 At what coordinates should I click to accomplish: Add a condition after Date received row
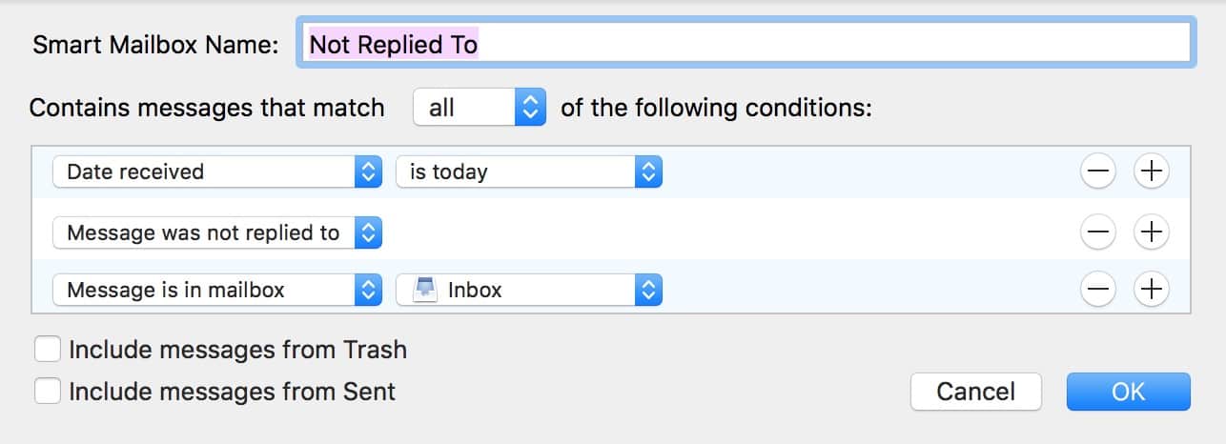tap(1152, 172)
